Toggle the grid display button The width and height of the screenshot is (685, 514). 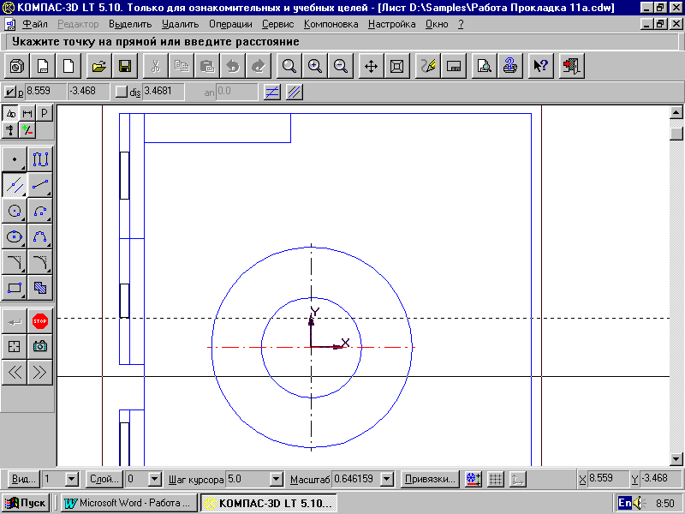[496, 479]
